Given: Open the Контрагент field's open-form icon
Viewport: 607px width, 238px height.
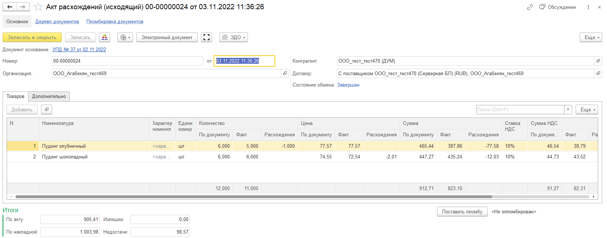Looking at the screenshot, I should pyautogui.click(x=598, y=61).
